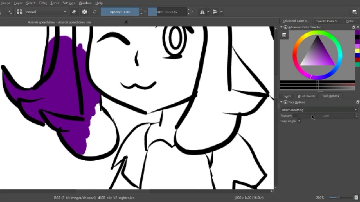Click the horizontal mirror tool icon

[202, 12]
